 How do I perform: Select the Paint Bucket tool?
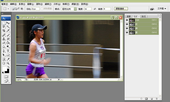[x=8, y=43]
